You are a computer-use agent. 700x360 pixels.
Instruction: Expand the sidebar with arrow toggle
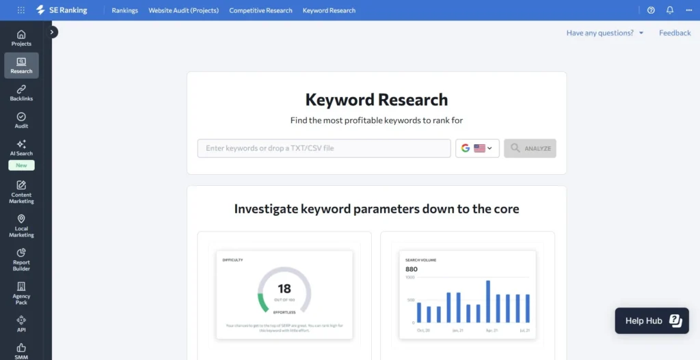[x=52, y=32]
